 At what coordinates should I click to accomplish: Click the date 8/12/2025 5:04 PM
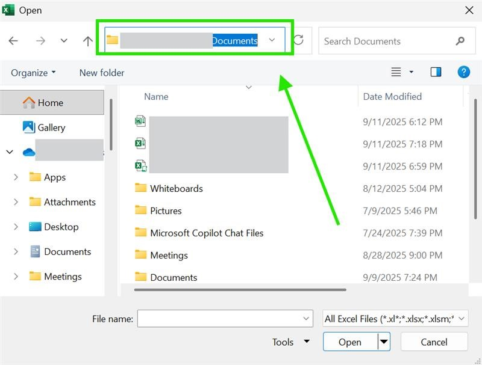(402, 188)
